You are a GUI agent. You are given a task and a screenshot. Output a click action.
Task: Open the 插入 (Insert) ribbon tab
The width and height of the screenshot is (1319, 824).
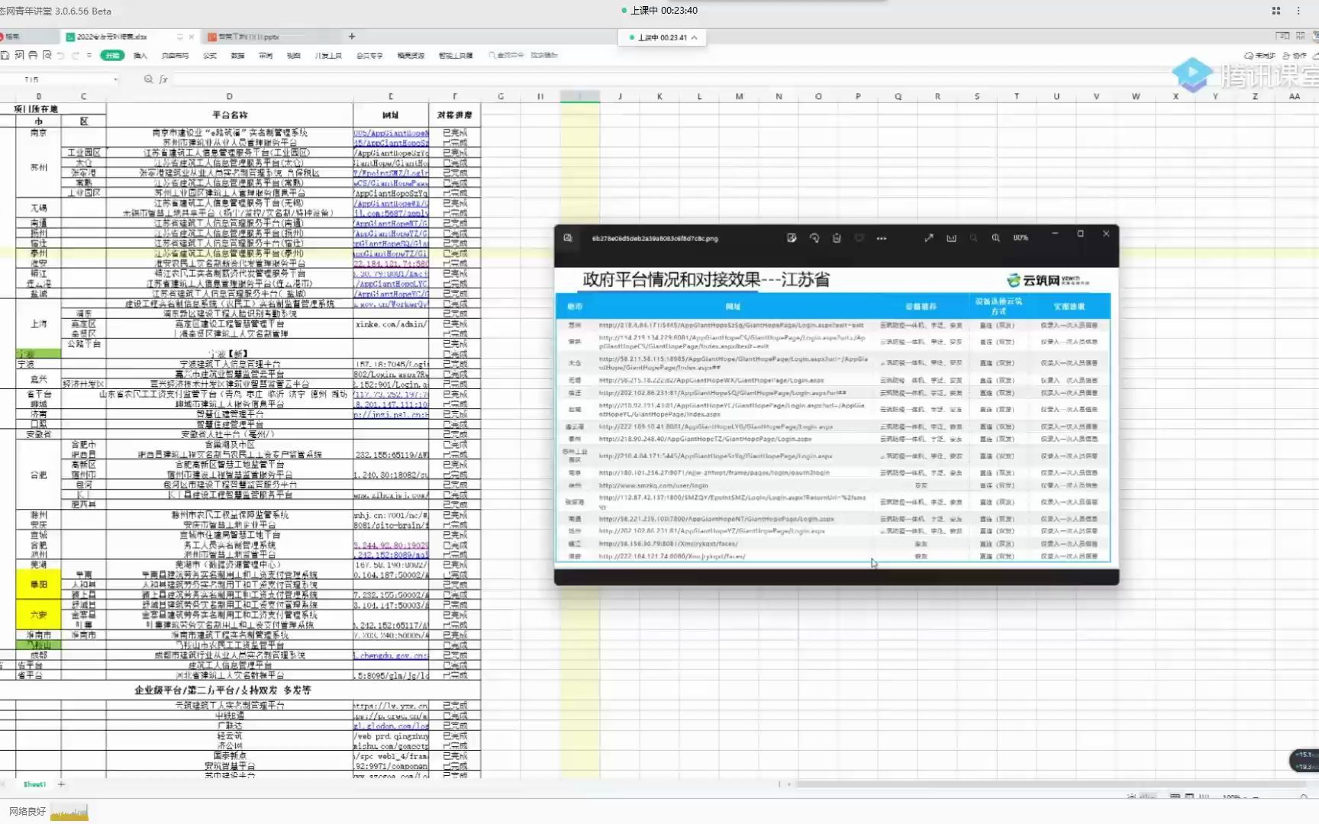coord(140,56)
